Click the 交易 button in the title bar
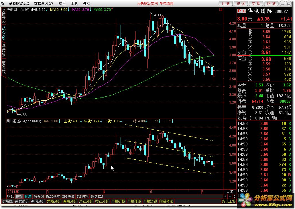295x209 pixels. click(256, 3)
